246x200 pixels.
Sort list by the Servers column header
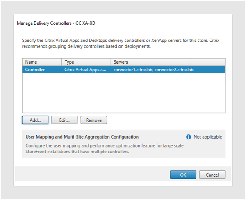(168, 62)
